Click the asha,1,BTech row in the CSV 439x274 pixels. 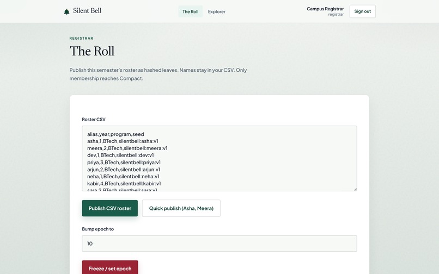[x=123, y=141]
